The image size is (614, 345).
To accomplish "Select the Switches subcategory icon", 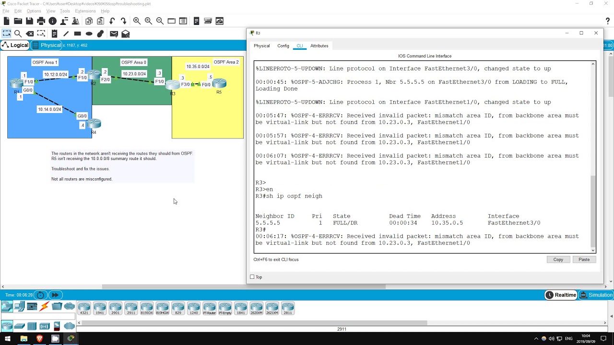I will (20, 326).
